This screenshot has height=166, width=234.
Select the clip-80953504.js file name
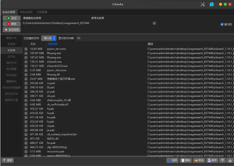tap(57, 147)
